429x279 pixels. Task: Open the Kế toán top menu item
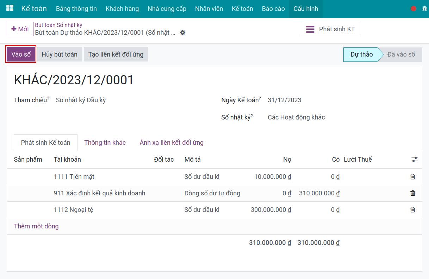coord(242,9)
